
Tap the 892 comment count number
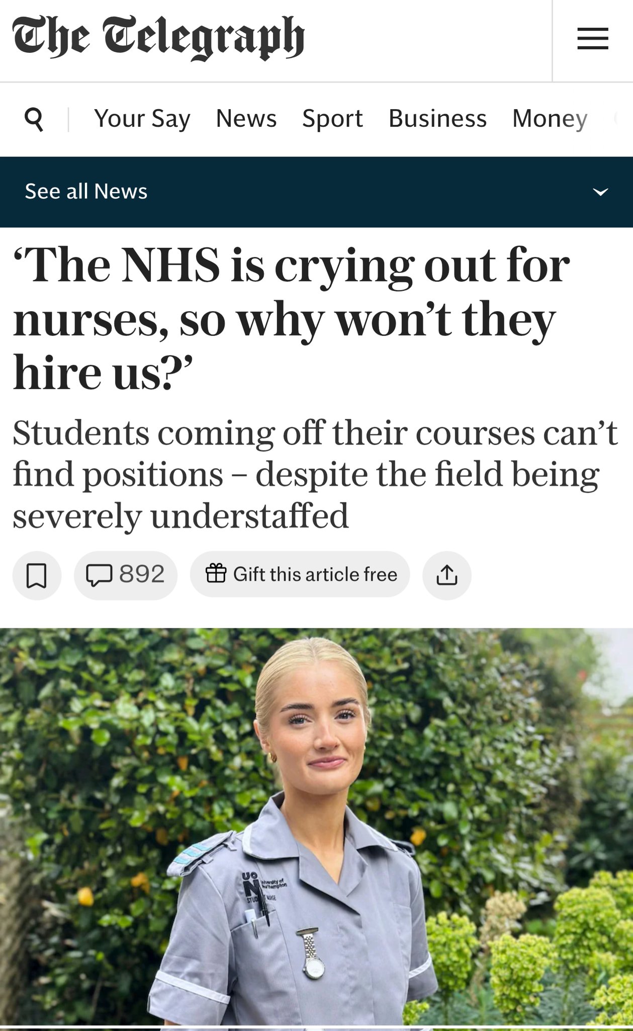tap(142, 574)
